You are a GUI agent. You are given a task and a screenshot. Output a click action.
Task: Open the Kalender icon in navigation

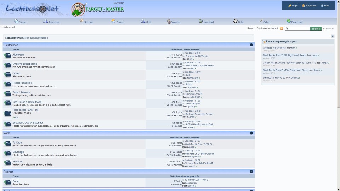click(x=82, y=21)
